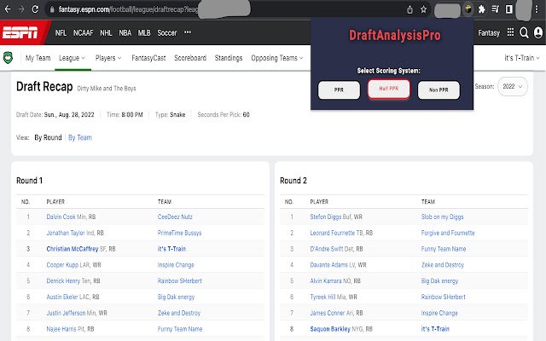This screenshot has width=546, height=341.
Task: Open Derrick Henry player link
Action: (63, 280)
